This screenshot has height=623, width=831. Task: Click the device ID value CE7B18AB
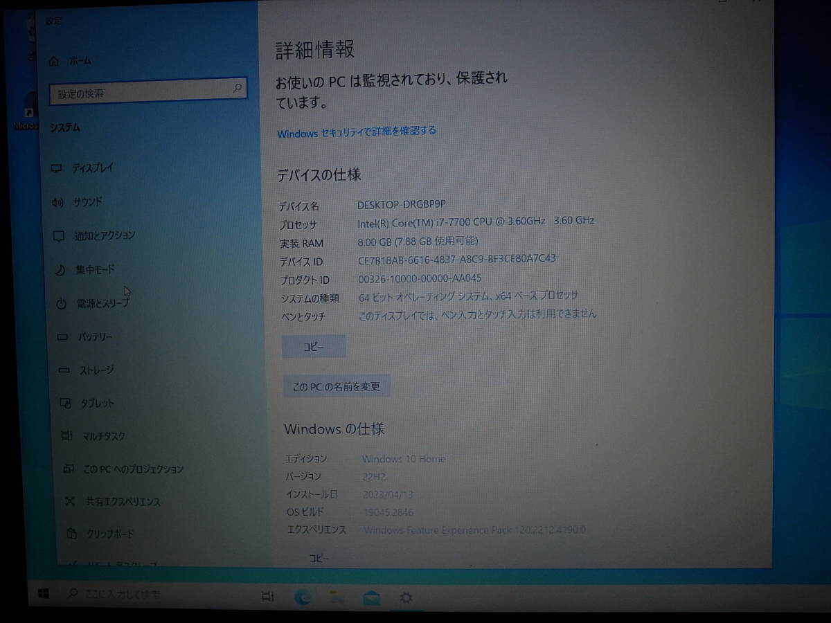coord(457,260)
